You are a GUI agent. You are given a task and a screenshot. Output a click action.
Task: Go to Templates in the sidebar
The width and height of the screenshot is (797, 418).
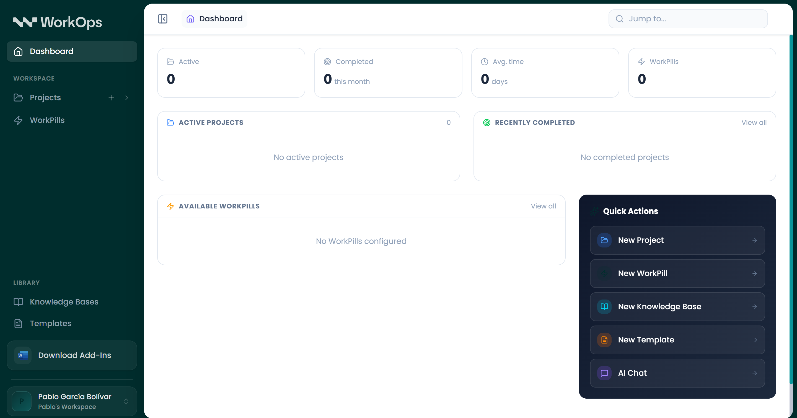point(50,323)
